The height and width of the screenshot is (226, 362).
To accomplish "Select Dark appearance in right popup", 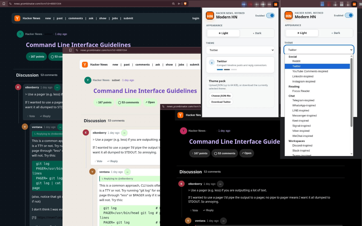I will pos(336,33).
